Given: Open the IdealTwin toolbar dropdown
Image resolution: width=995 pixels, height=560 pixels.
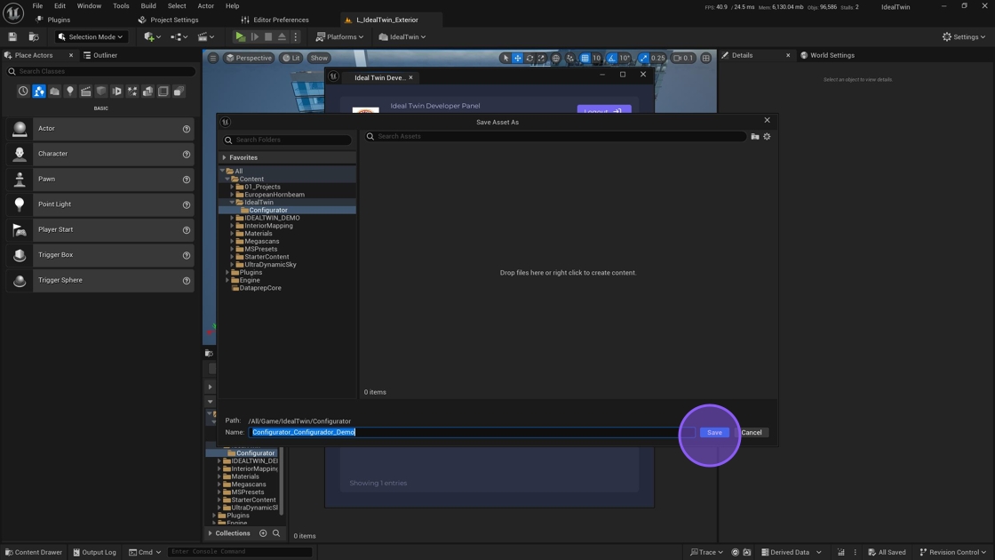Looking at the screenshot, I should point(402,36).
